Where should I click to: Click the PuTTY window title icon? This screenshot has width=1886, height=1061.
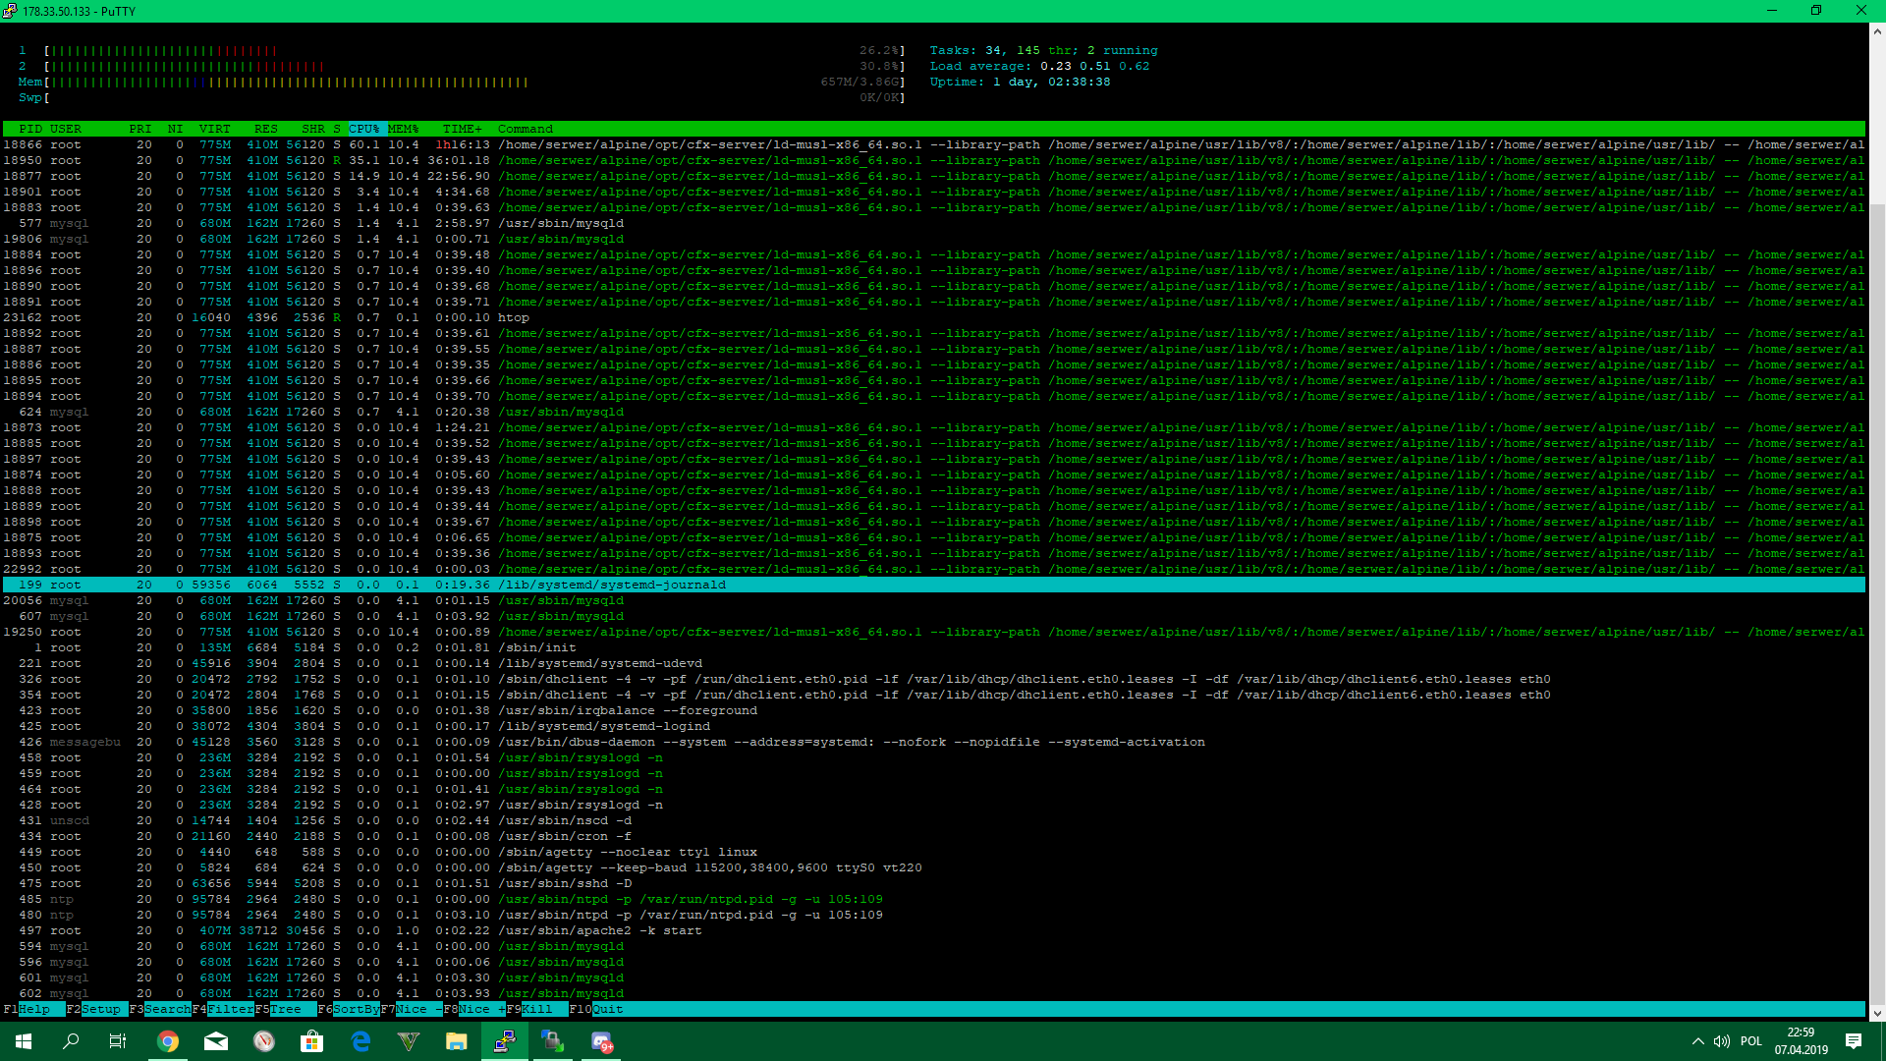(10, 11)
